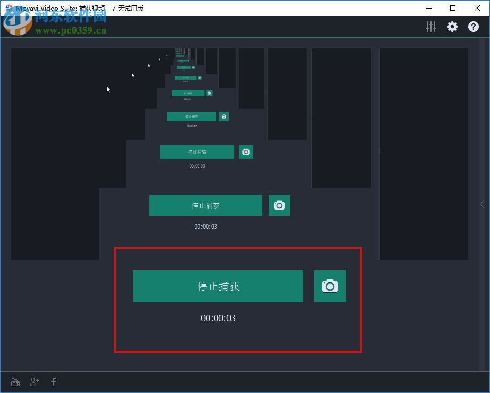Minimize the Movavi Video Suite window
Screen dimensions: 490x393
tap(428, 8)
